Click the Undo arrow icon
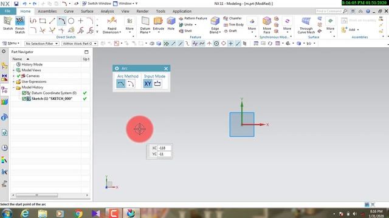 click(x=24, y=4)
